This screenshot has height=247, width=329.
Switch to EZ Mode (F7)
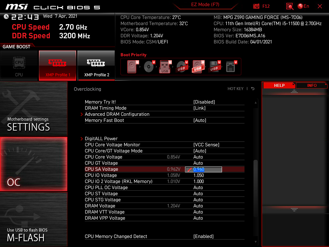coord(205,4)
